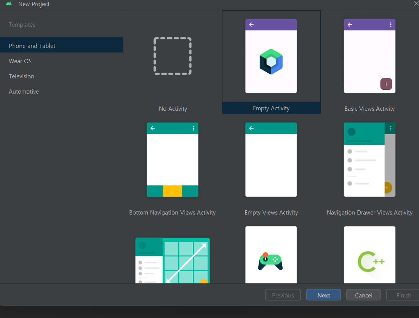Click the Templates heading in sidebar

pyautogui.click(x=22, y=25)
